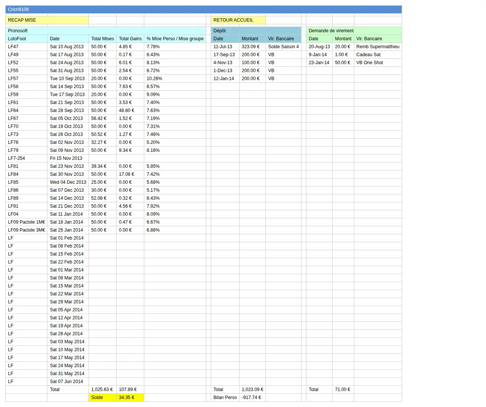486x407 pixels.
Task: Click the RETOUR ACCUEIL cell
Action: pyautogui.click(x=238, y=20)
